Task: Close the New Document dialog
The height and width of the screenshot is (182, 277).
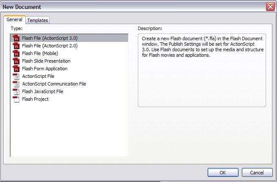Action: pyautogui.click(x=270, y=7)
